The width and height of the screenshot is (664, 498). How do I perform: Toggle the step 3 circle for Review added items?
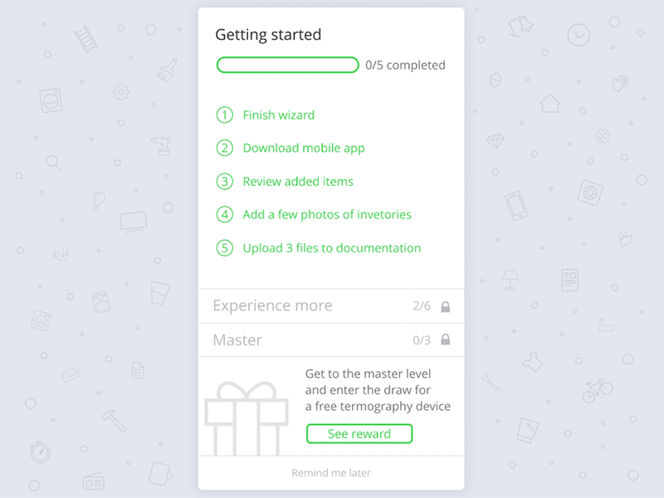(x=225, y=181)
